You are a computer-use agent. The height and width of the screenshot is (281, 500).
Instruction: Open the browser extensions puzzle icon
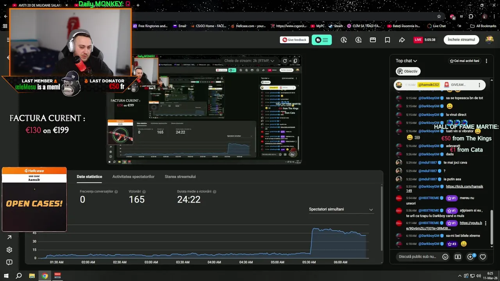pos(471,16)
